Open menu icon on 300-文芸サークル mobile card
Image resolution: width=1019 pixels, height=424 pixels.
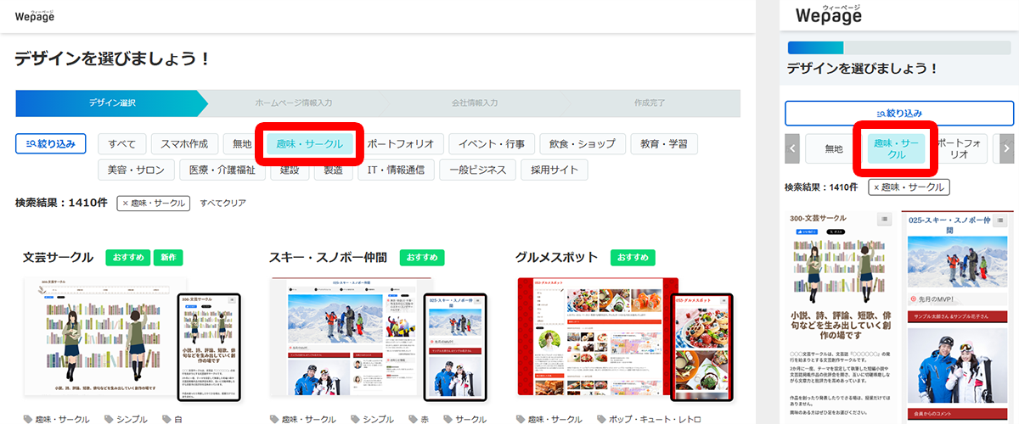pos(884,219)
